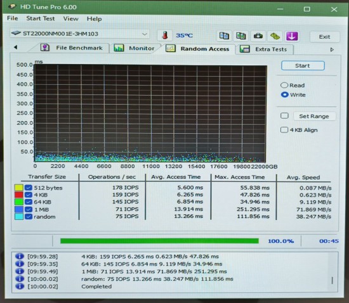349x303 pixels.
Task: Click the blue 1 MiB color swatch
Action: [x=18, y=209]
